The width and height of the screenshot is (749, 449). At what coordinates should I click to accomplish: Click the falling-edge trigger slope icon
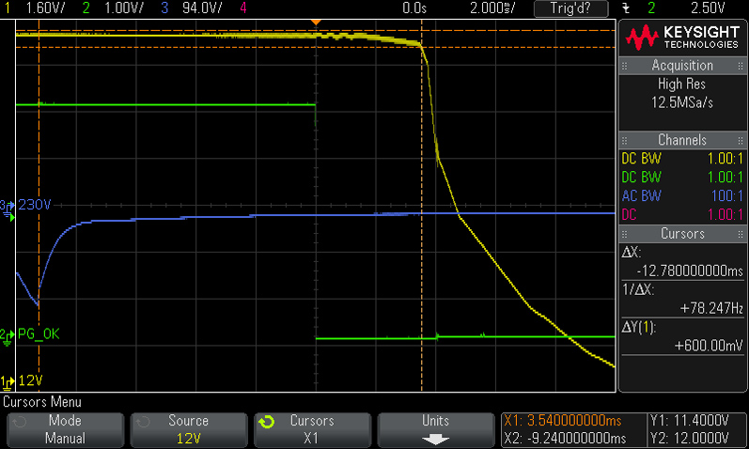click(626, 8)
